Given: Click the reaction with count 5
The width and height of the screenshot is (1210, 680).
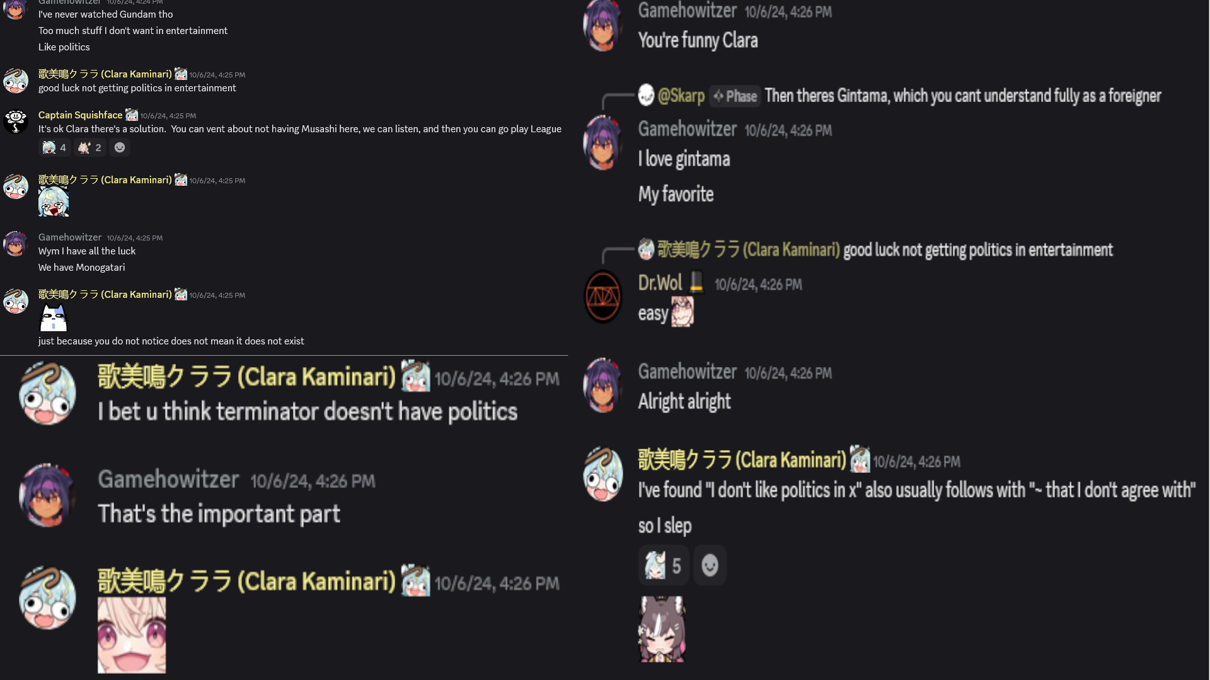Looking at the screenshot, I should (x=664, y=565).
